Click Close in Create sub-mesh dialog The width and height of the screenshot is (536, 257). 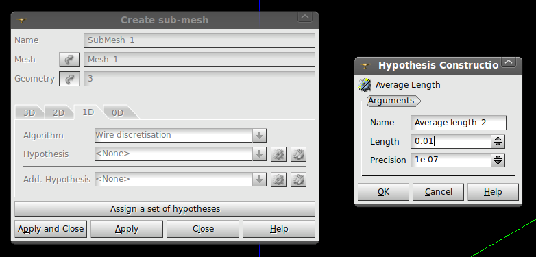click(x=203, y=229)
